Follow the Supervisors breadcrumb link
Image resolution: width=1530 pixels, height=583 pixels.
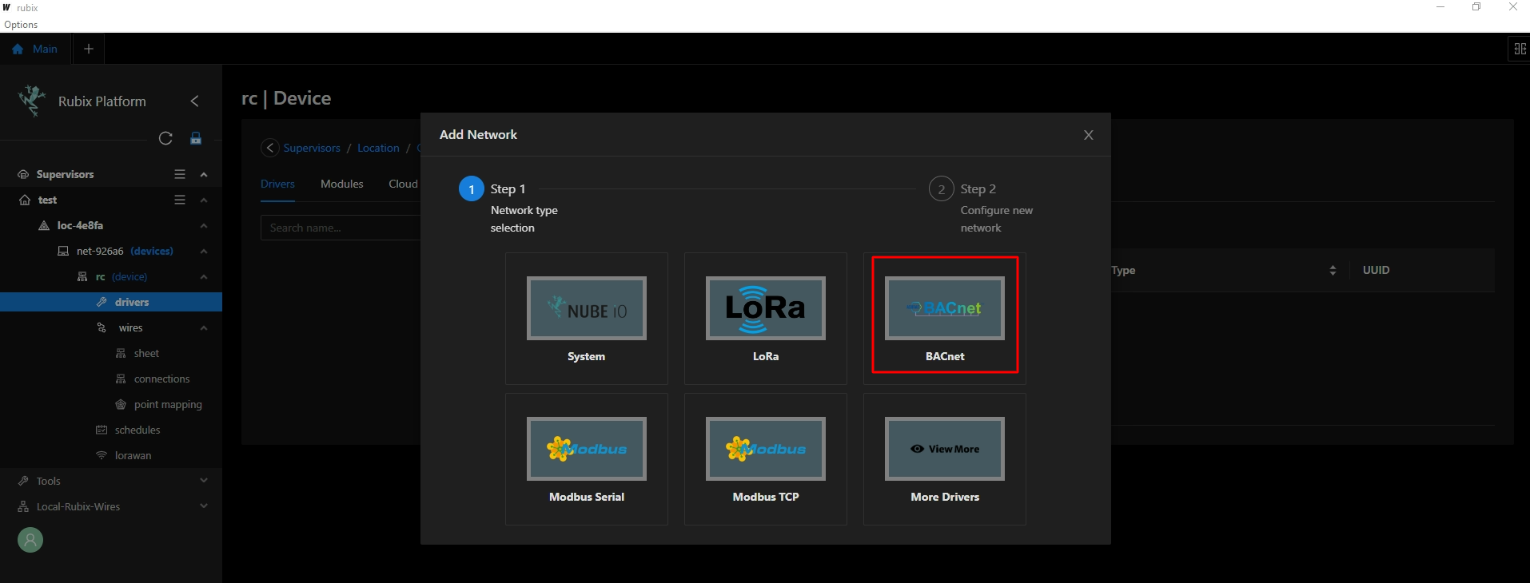[x=312, y=148]
